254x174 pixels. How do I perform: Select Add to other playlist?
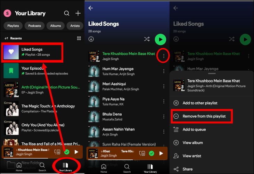(x=200, y=103)
